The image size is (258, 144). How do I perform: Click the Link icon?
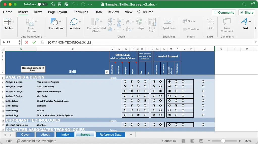coord(210,22)
